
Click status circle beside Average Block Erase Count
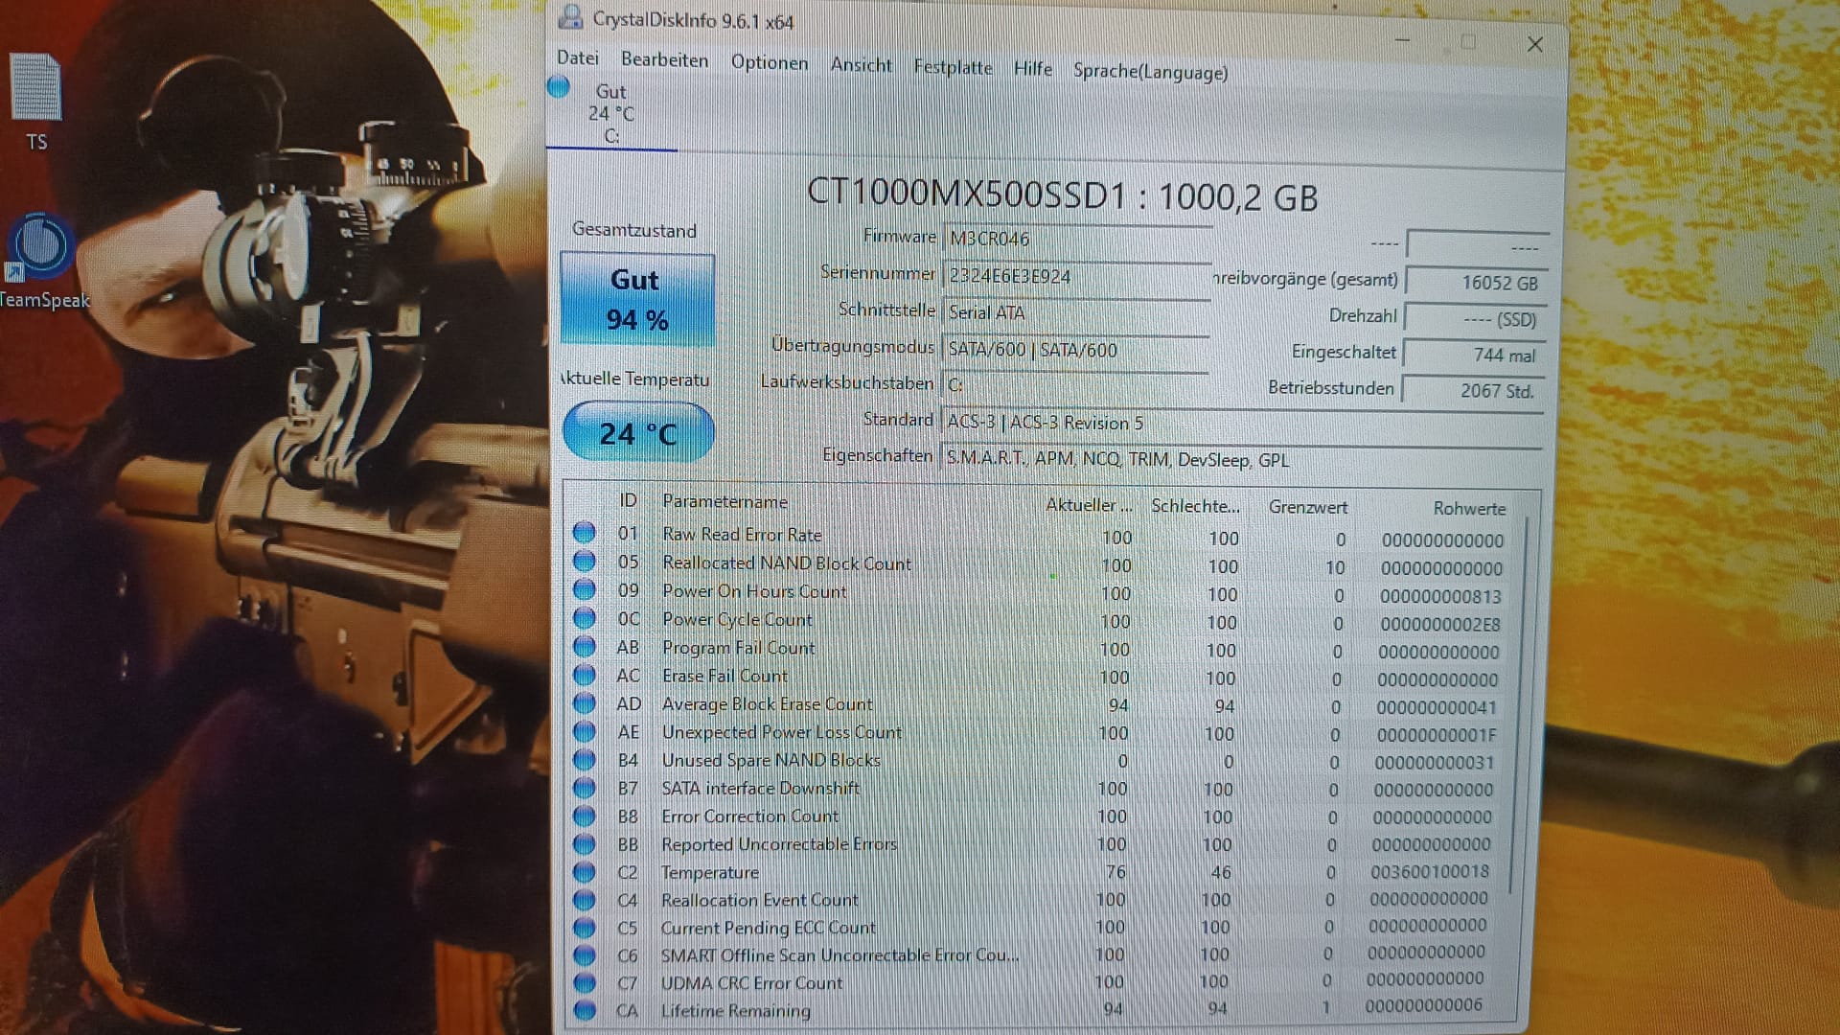pos(584,703)
